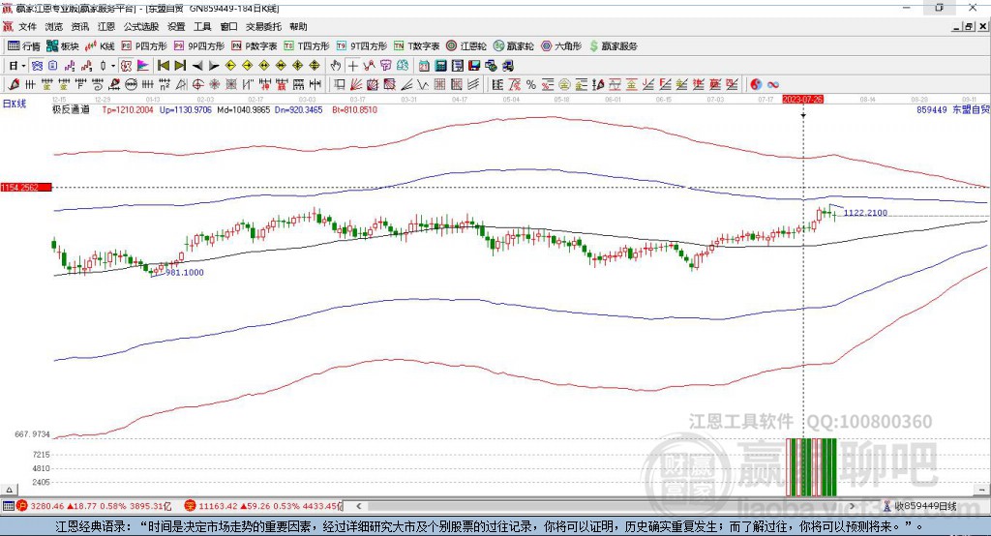Open the 赢家轮 wheel tool
Viewport: 991px width, 536px height.
514,46
